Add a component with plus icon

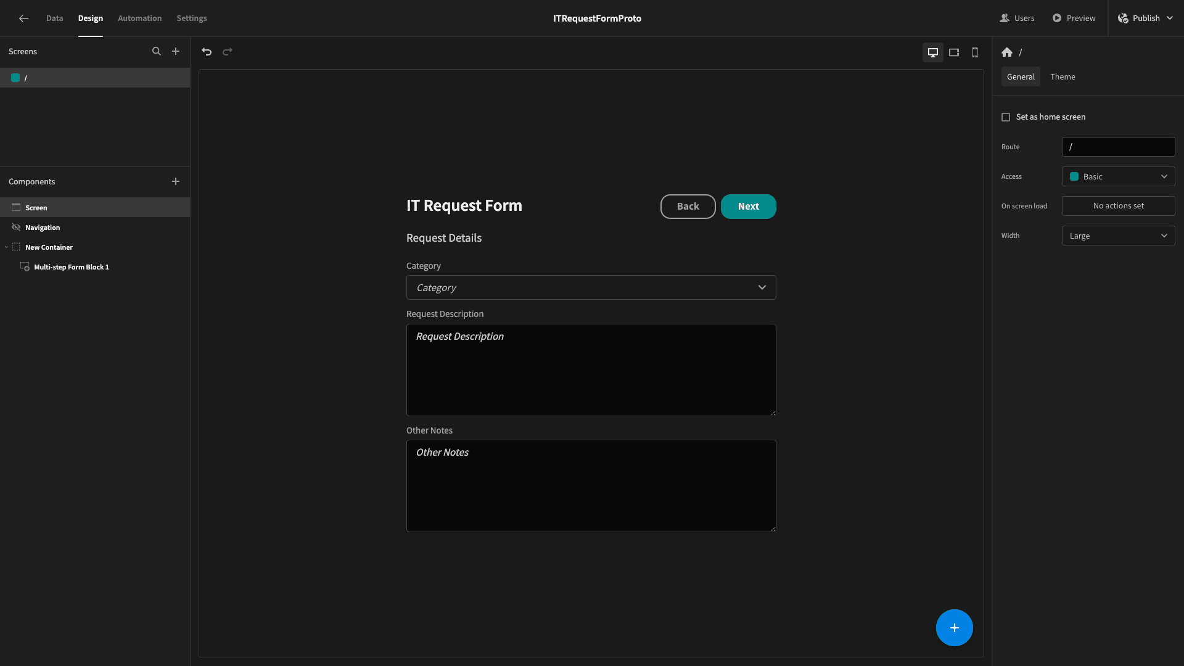click(x=176, y=181)
